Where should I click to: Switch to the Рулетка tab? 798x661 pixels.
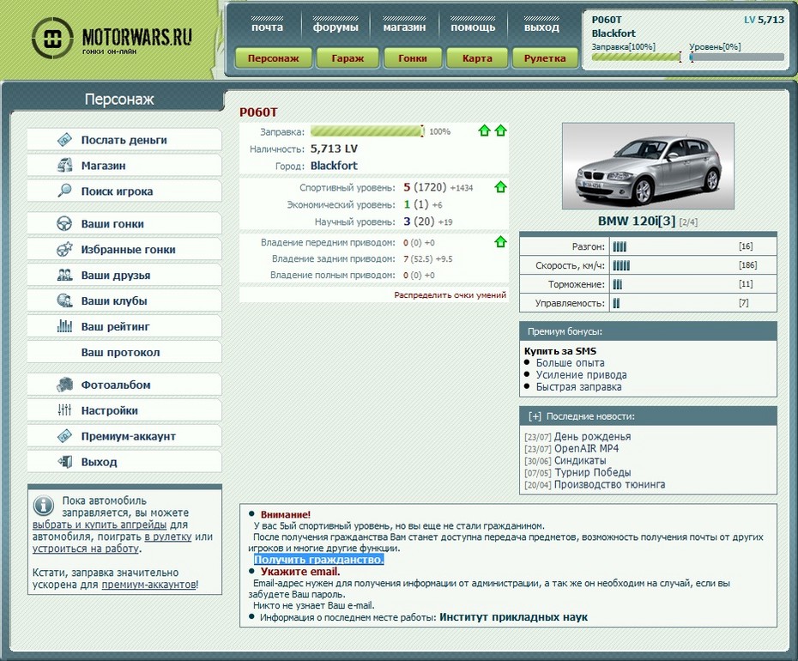[545, 58]
